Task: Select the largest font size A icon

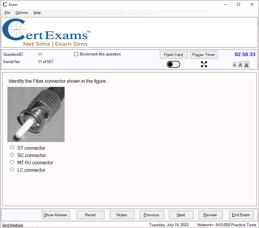Action: click(x=247, y=64)
